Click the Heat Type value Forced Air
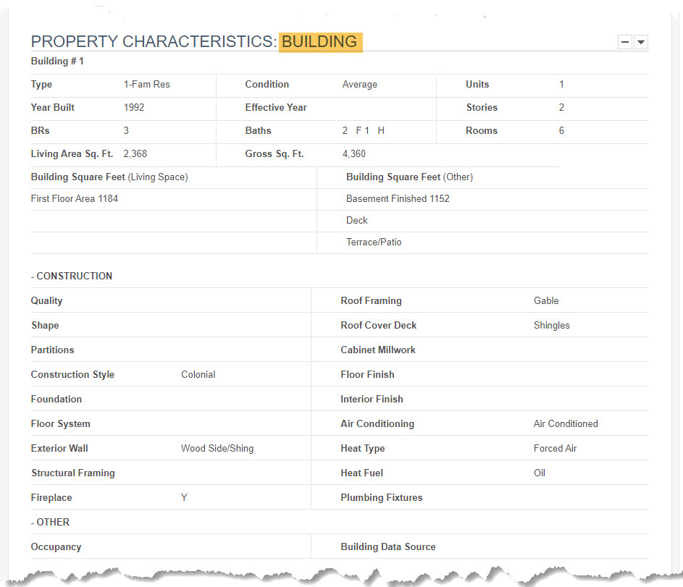This screenshot has height=587, width=683. pyautogui.click(x=555, y=449)
